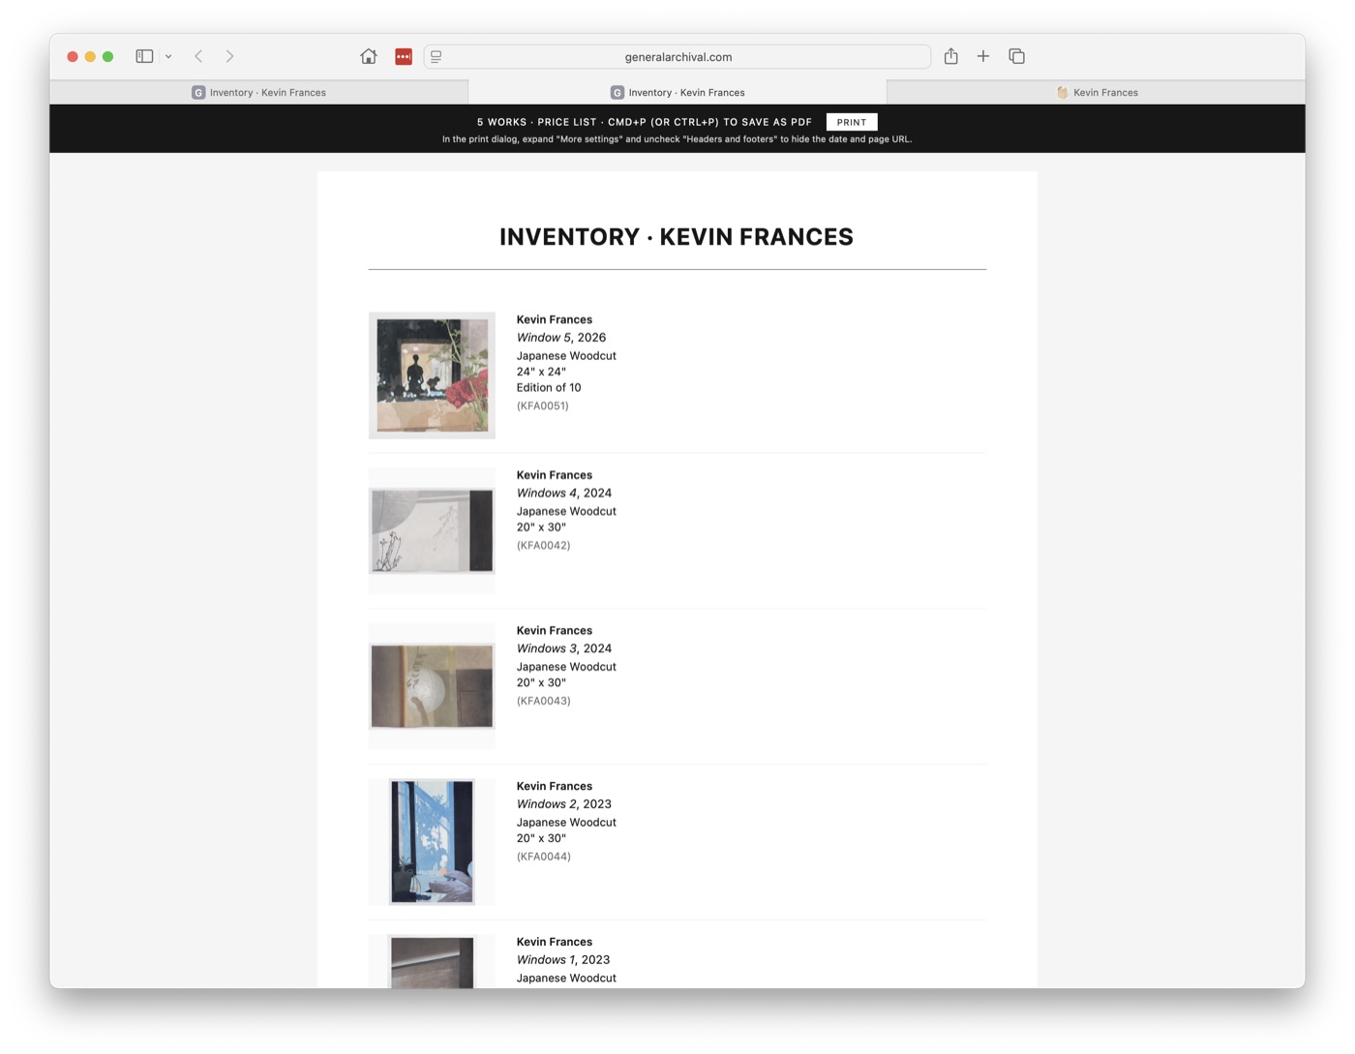
Task: Open the sidebar options dropdown chevron
Action: (x=168, y=57)
